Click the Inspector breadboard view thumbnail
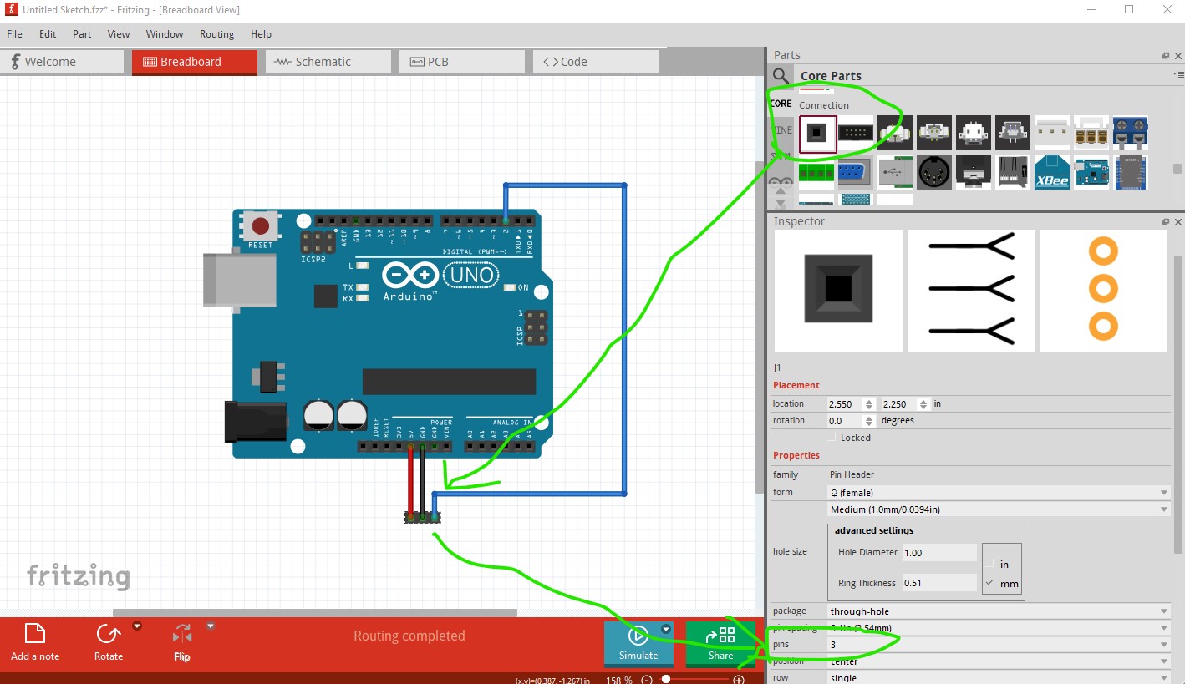 838,290
